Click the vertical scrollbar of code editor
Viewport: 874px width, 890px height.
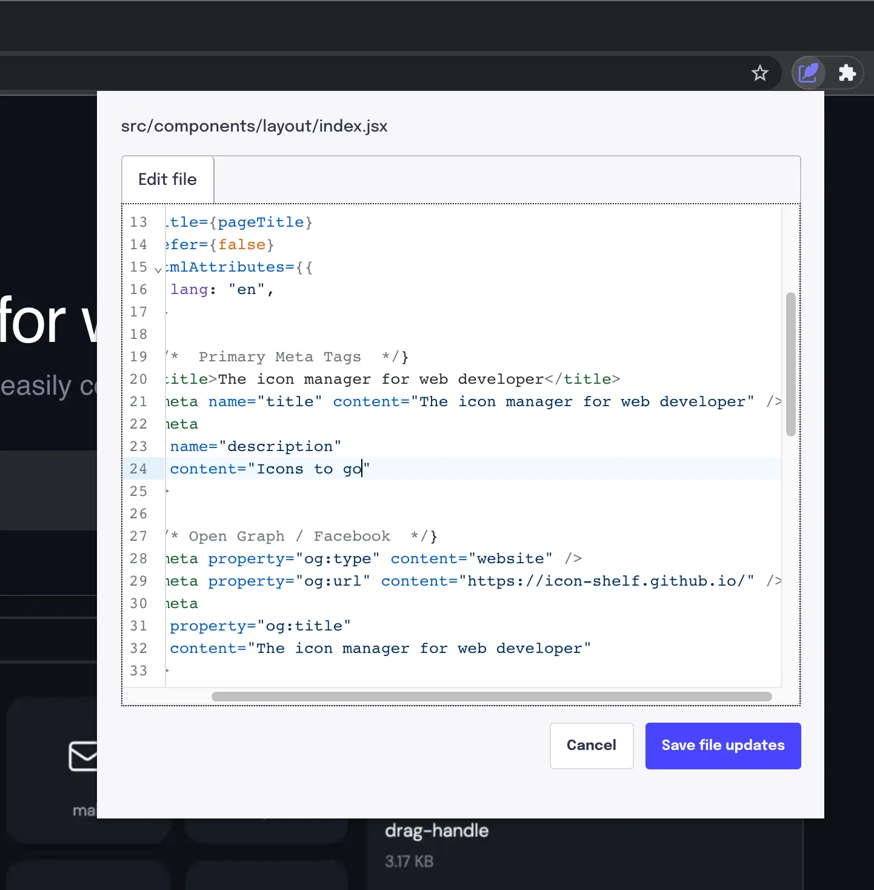tap(790, 364)
